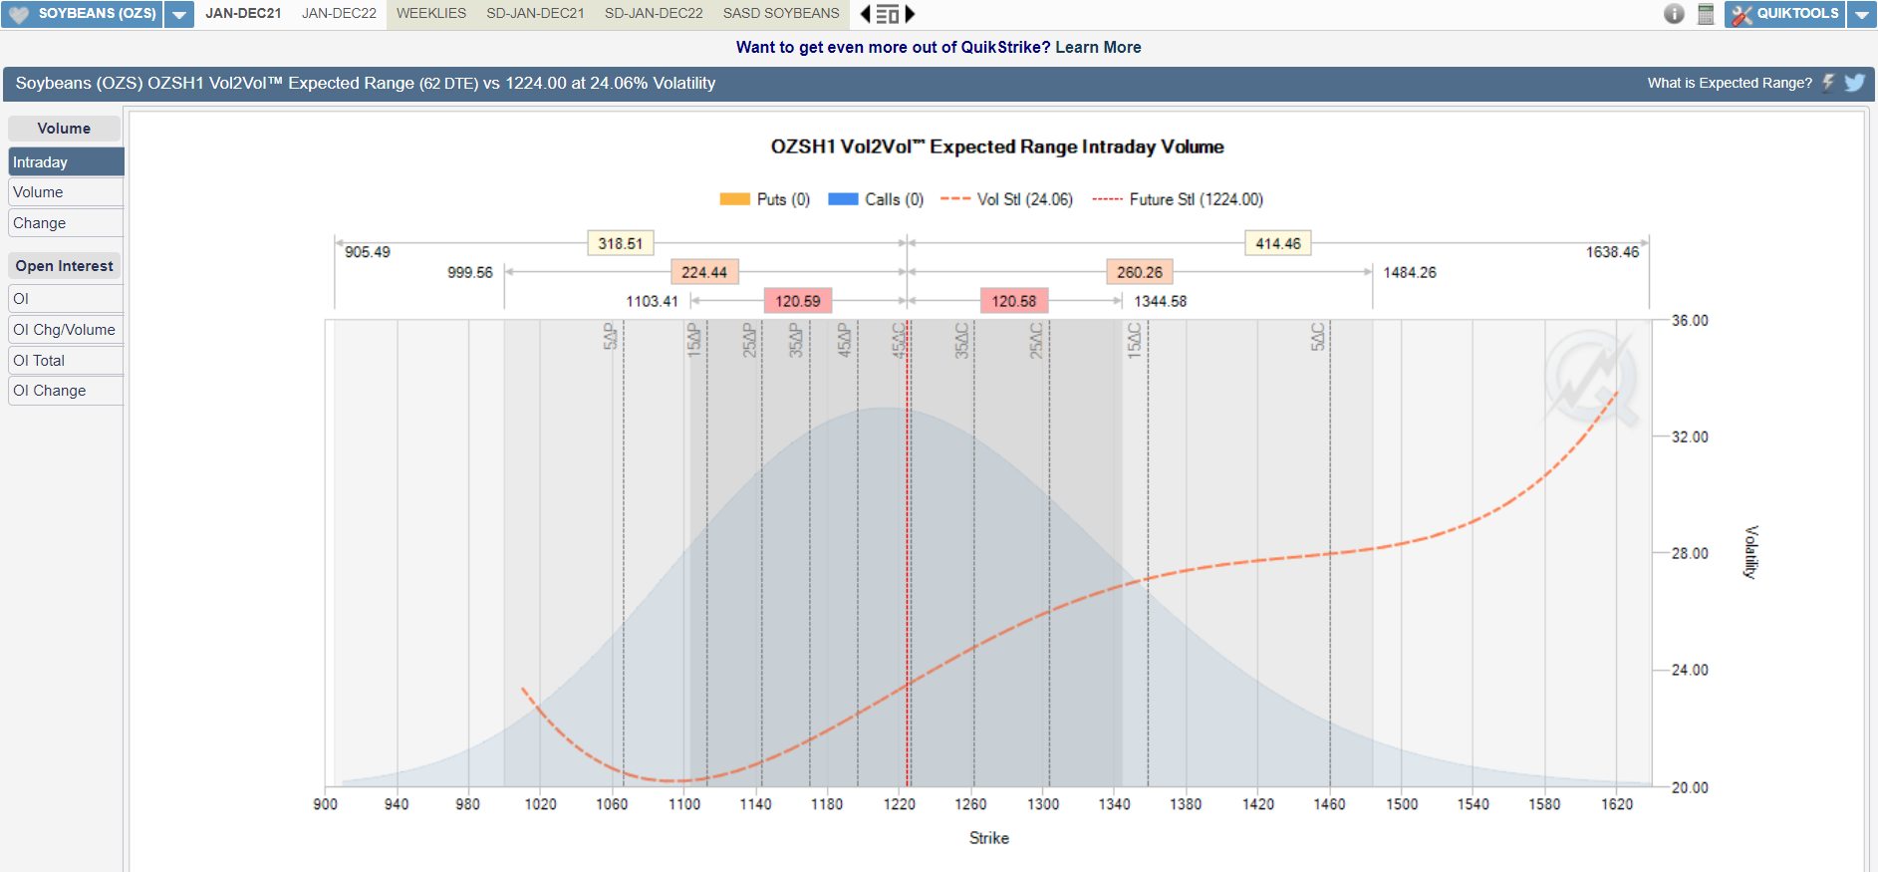Toggle the Calls (0) legend series
Image resolution: width=1878 pixels, height=872 pixels.
(876, 199)
